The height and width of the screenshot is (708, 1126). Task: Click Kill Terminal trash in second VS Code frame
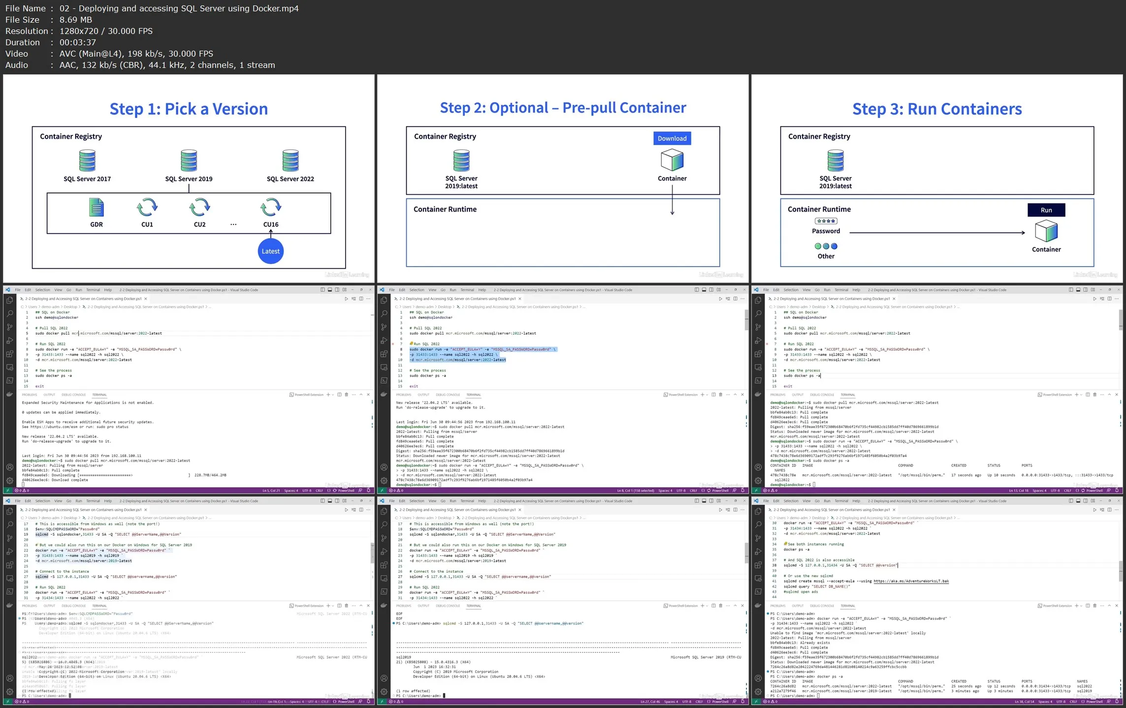[720, 395]
